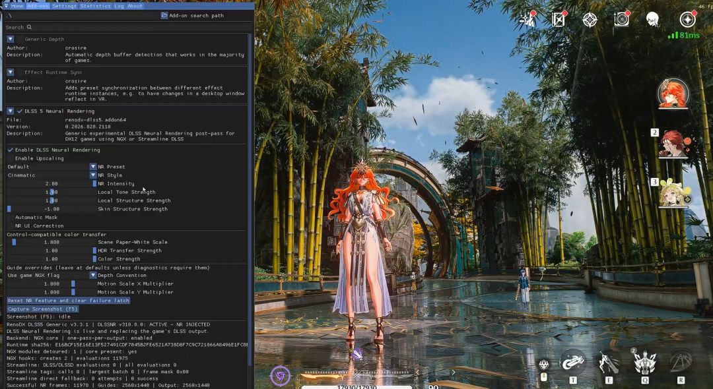Activate the T utility gadget skill icon

click(573, 363)
